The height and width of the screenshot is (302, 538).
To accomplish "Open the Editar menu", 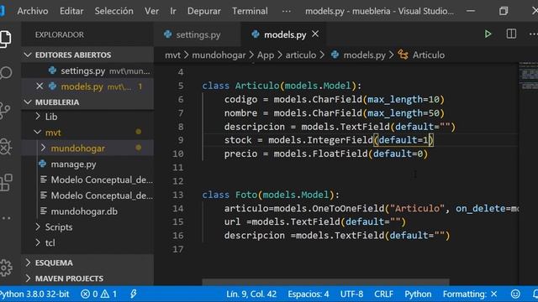I will 71,11.
